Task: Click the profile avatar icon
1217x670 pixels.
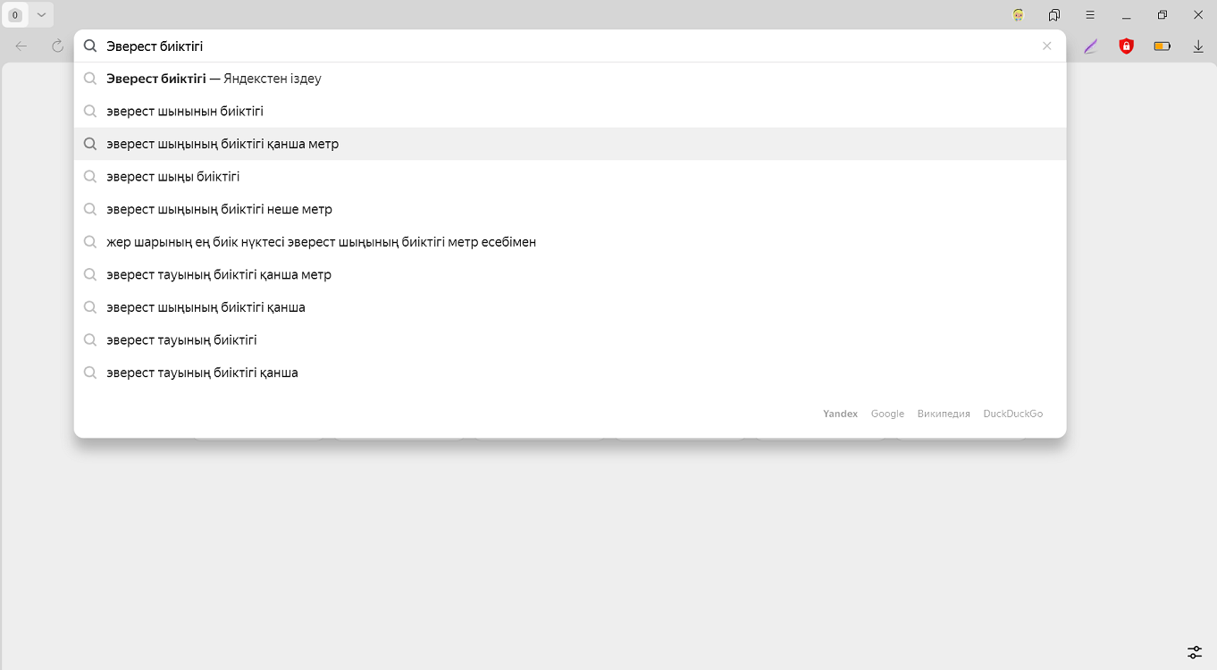Action: (x=1019, y=15)
